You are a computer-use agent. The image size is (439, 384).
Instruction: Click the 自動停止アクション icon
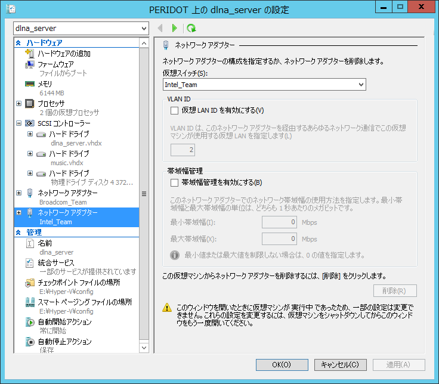click(30, 342)
